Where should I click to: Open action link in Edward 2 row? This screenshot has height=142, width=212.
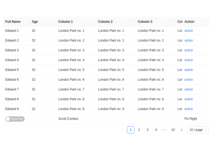[189, 40]
